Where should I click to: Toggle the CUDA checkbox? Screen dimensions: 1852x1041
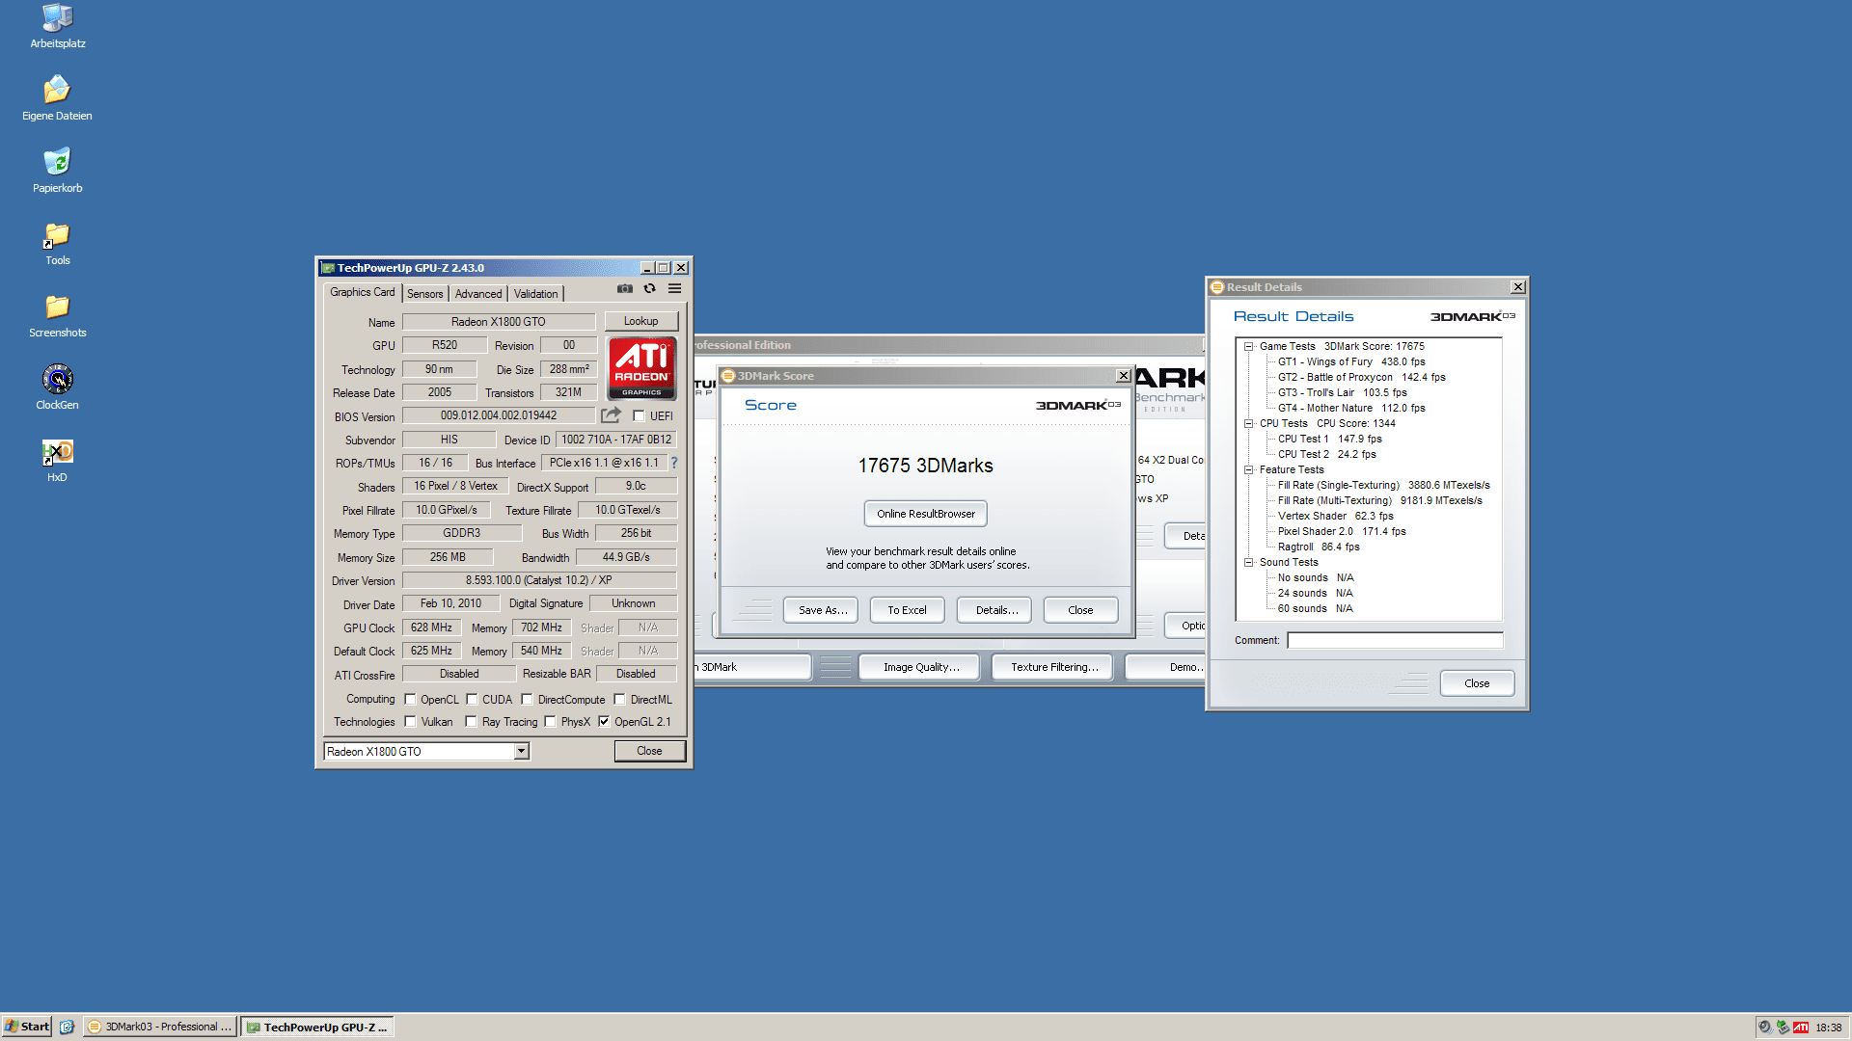point(472,700)
